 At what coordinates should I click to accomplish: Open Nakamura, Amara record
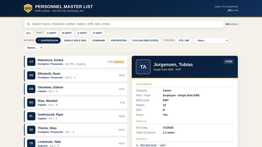76,62
